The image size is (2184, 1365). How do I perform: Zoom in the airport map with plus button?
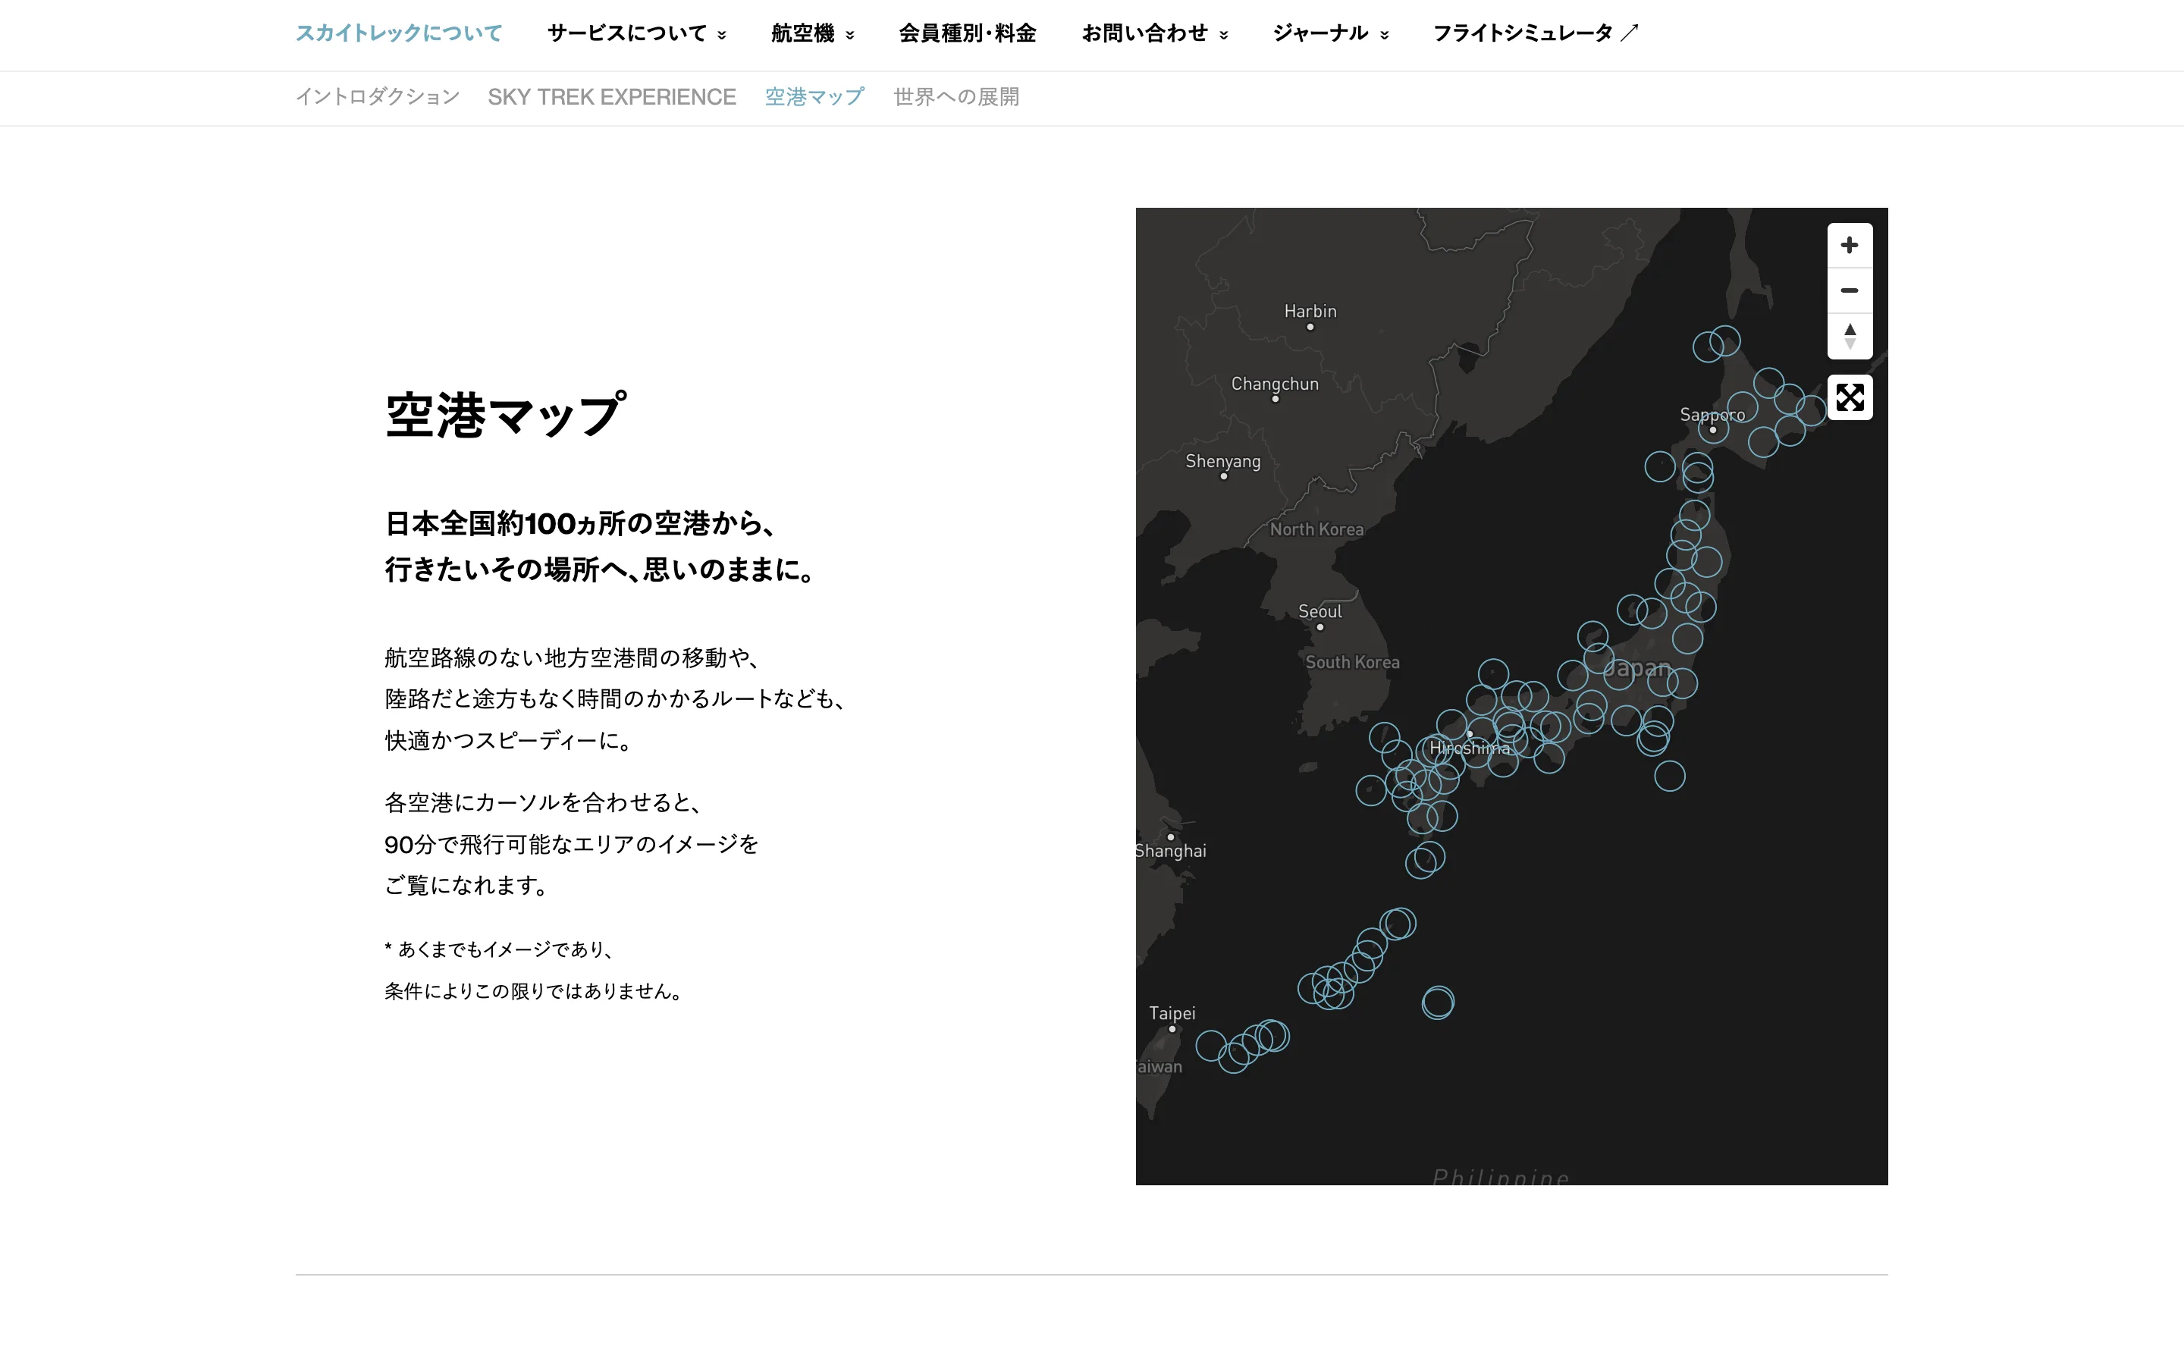click(x=1849, y=246)
